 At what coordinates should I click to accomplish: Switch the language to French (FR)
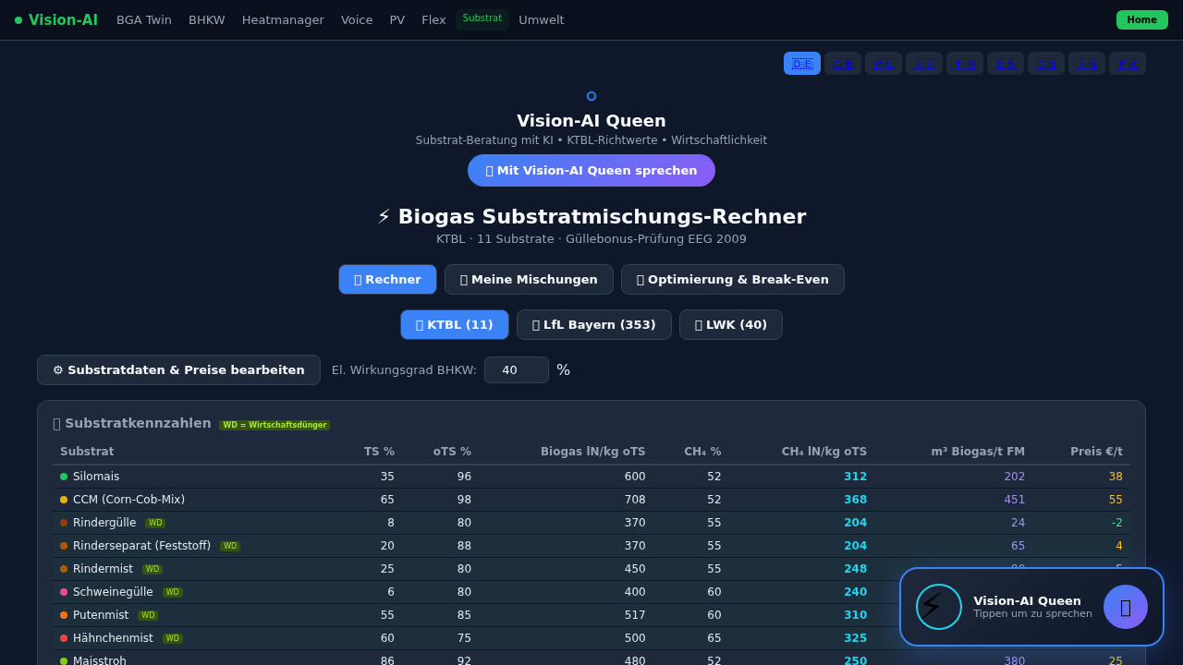pos(965,63)
